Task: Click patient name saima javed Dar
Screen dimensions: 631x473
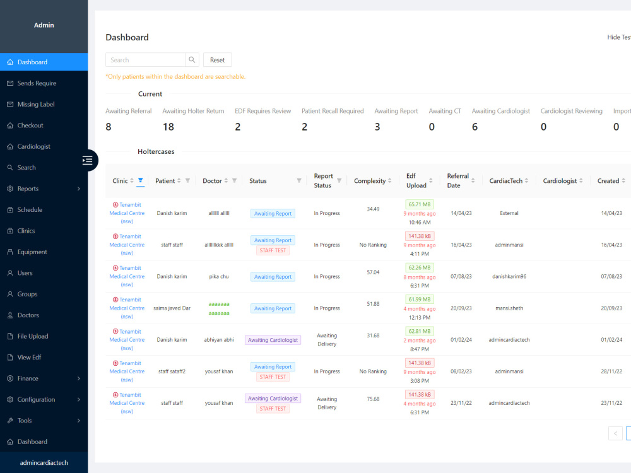Action: (172, 308)
